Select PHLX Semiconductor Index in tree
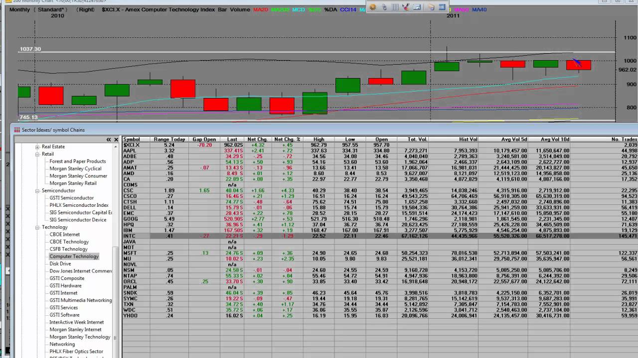 (79, 205)
